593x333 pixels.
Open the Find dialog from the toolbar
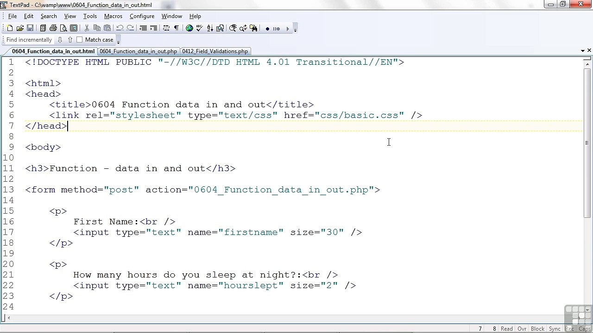coord(233,28)
